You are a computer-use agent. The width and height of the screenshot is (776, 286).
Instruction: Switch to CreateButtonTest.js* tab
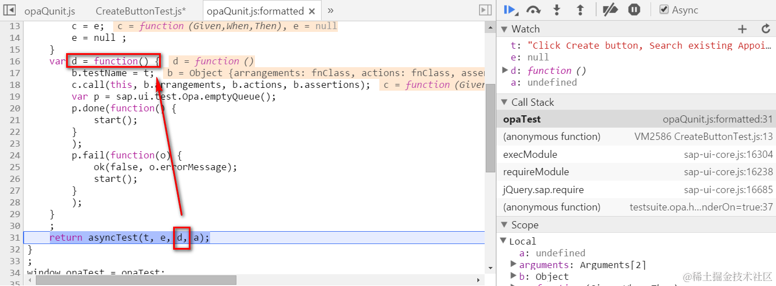pyautogui.click(x=141, y=11)
